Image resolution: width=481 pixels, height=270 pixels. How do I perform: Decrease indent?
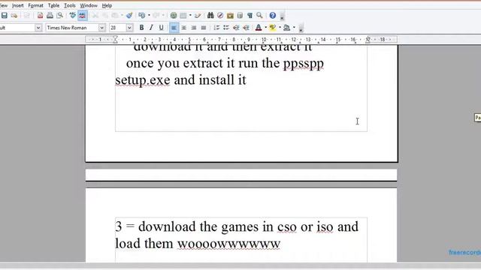pos(236,28)
